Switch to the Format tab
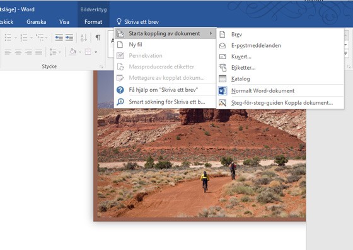 tap(93, 22)
